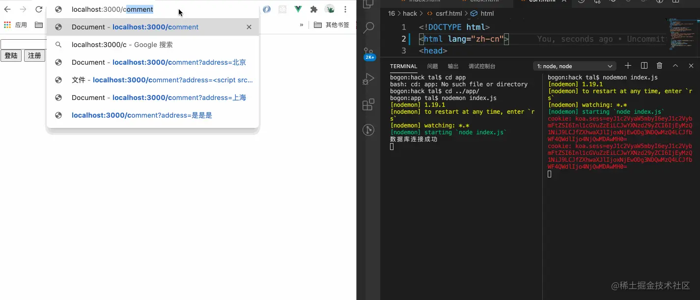The image size is (700, 300).
Task: Focus the text input above 登陆 button
Action: (23, 45)
